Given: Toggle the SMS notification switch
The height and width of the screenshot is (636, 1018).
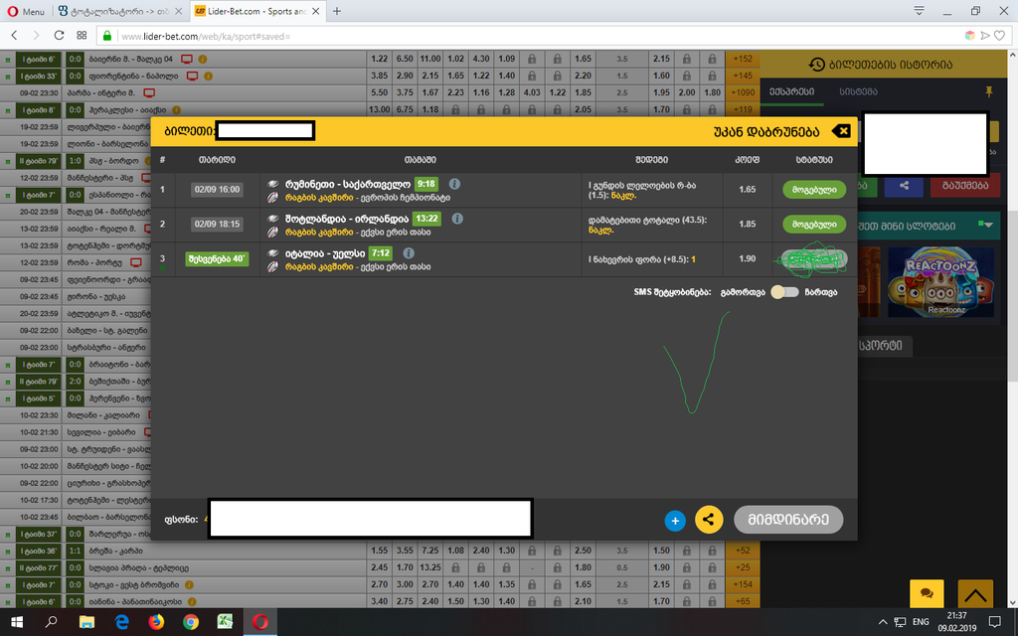Looking at the screenshot, I should point(784,292).
